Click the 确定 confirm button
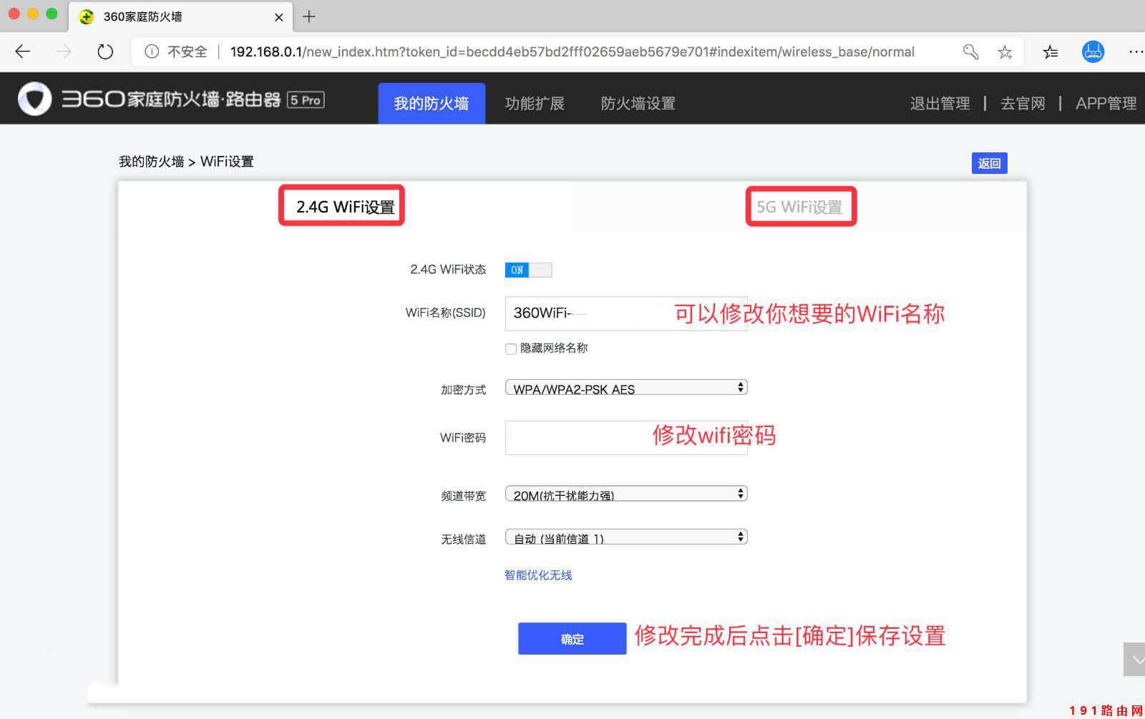This screenshot has width=1145, height=719. [x=572, y=639]
